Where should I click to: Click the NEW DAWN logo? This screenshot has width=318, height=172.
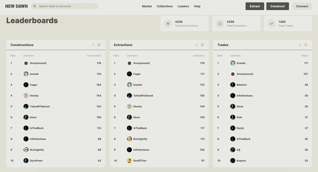pyautogui.click(x=16, y=6)
